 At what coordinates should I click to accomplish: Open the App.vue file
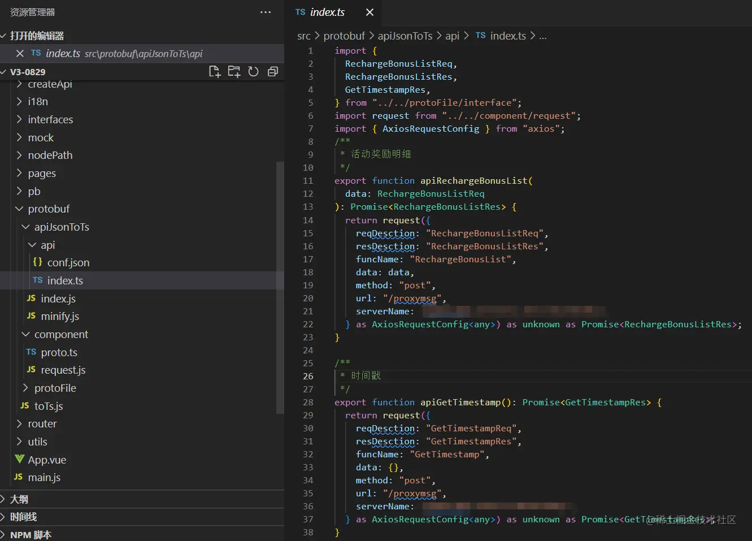pos(47,460)
